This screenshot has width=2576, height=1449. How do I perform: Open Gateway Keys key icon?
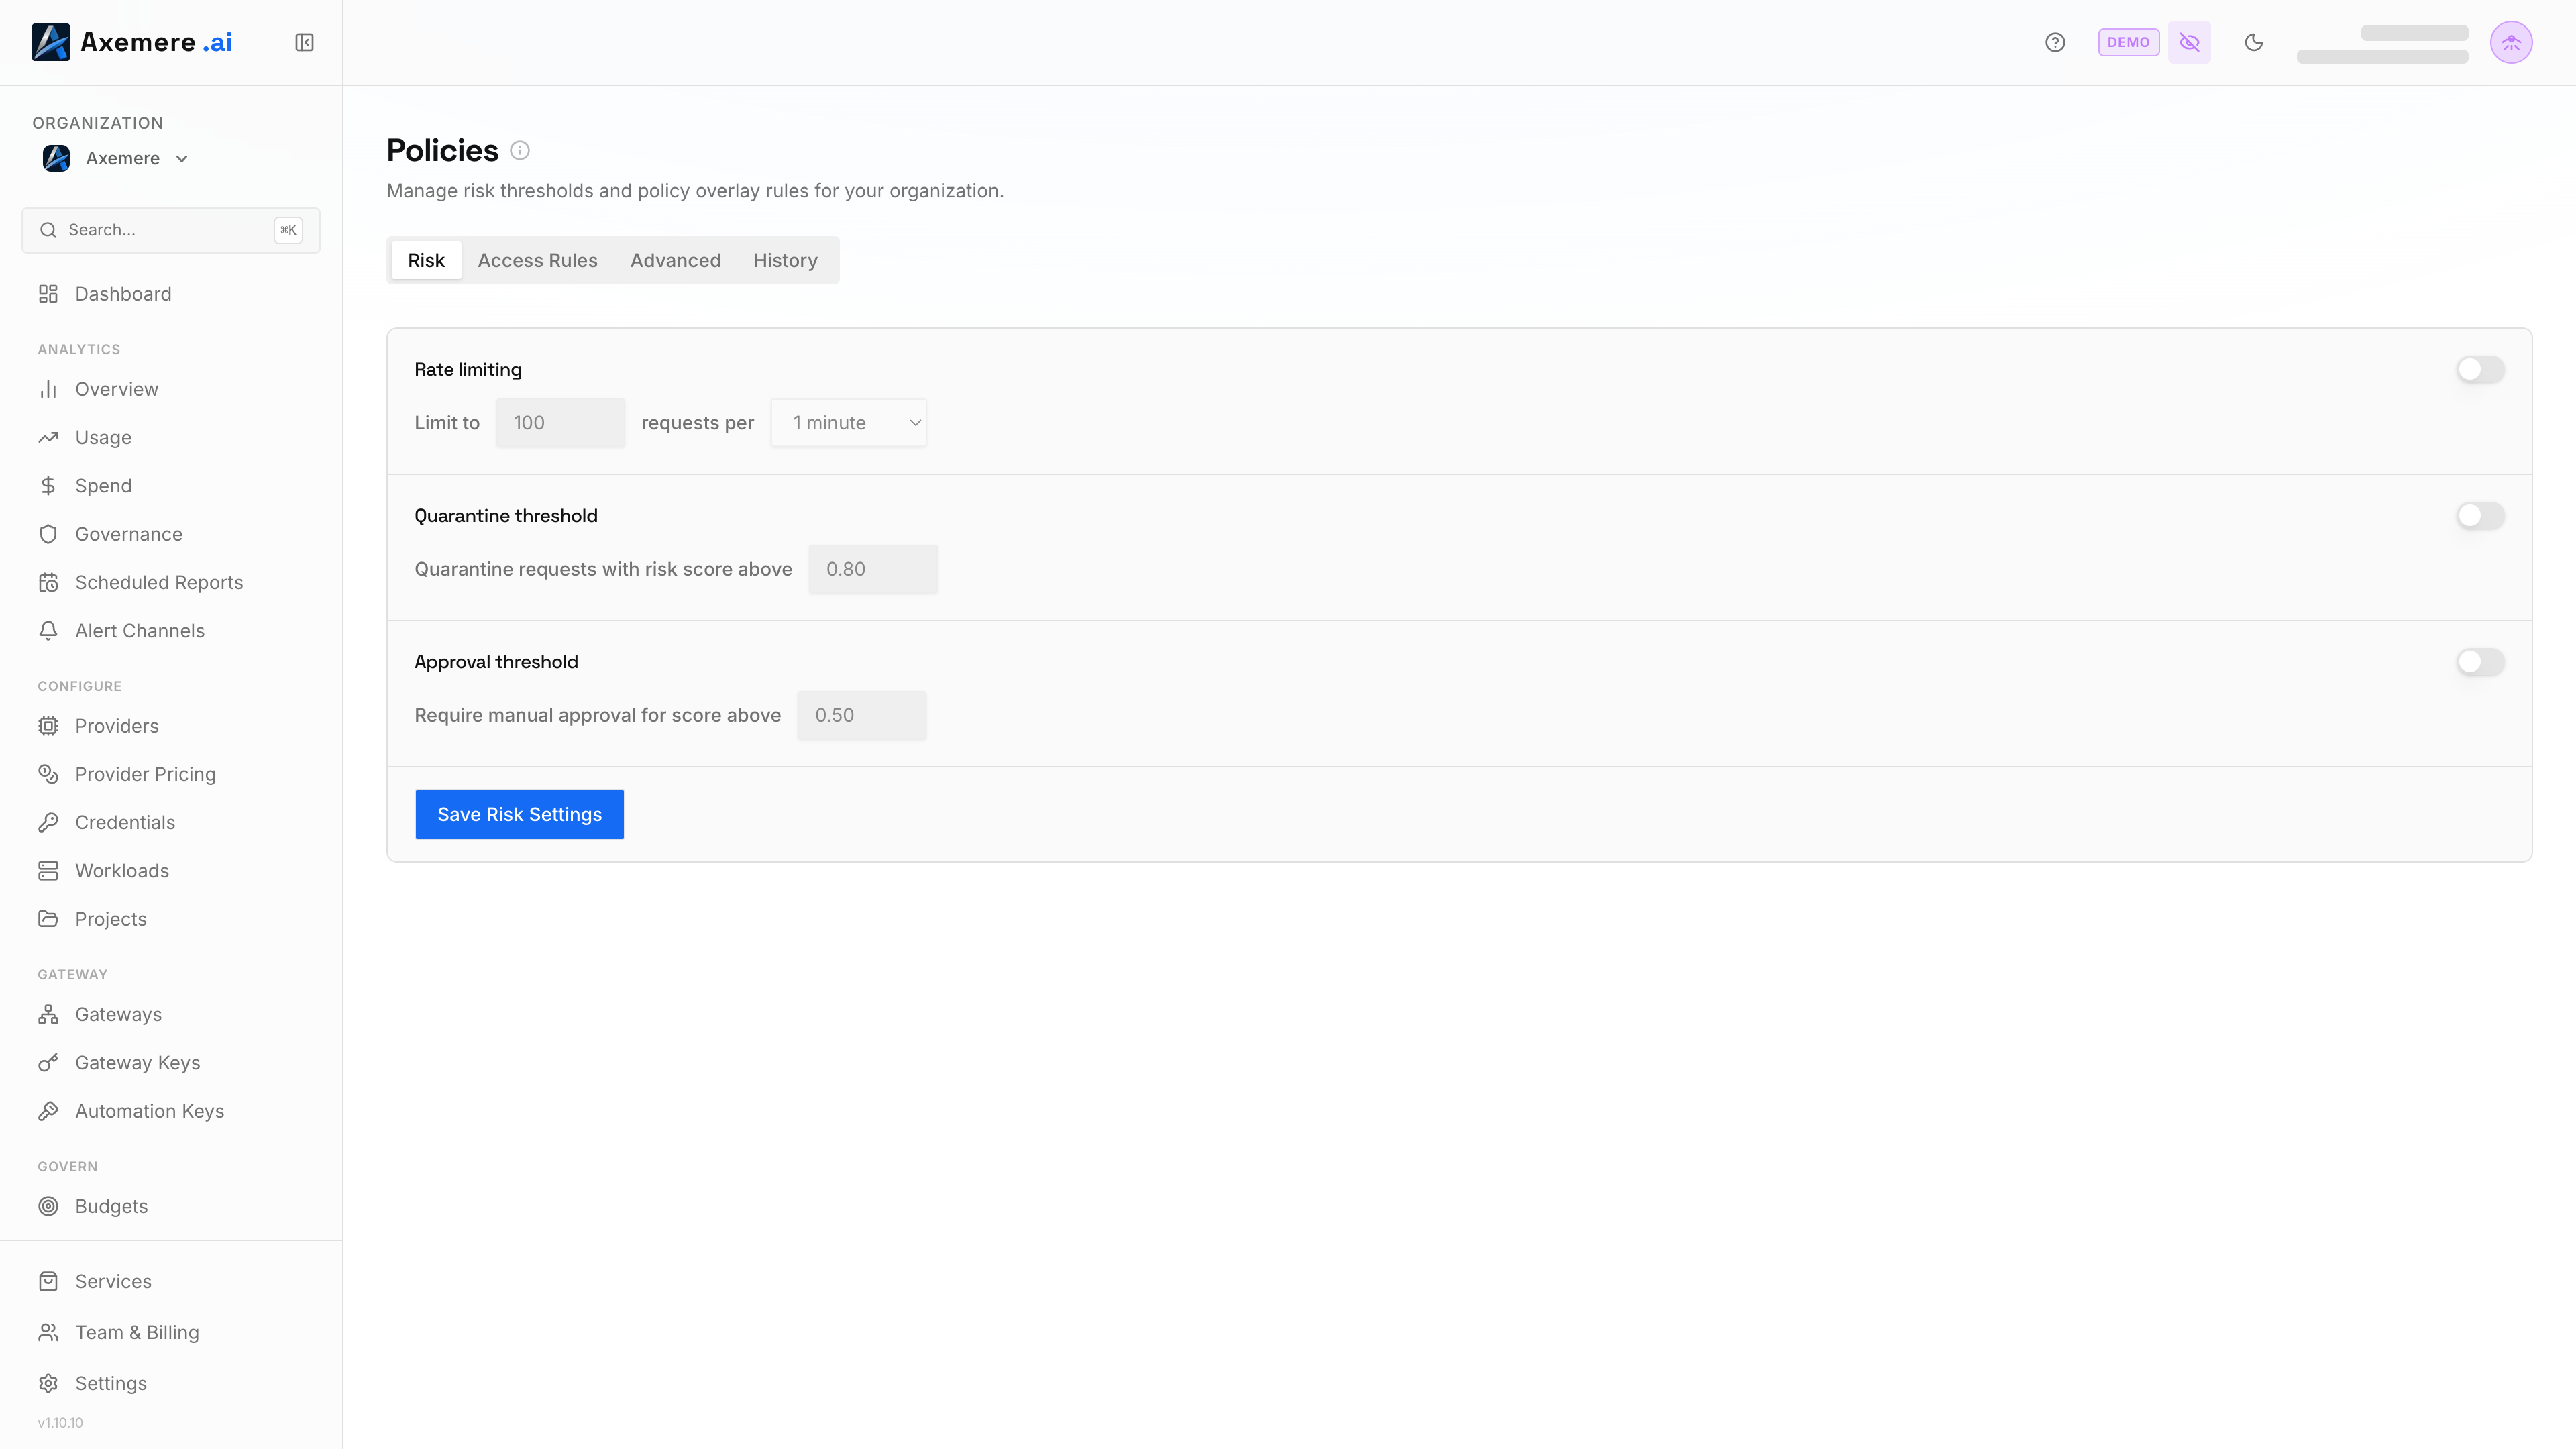tap(48, 1063)
